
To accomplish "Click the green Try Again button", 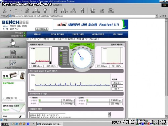I will 76,44.
